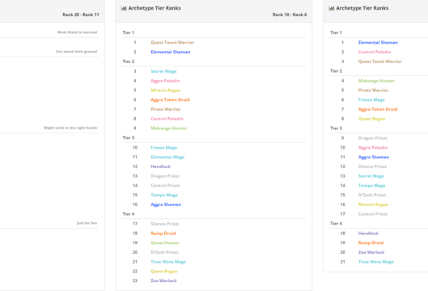
Task: Click the chart icon in the Rank 10 - Rank 6 panel header
Action: [x=124, y=8]
